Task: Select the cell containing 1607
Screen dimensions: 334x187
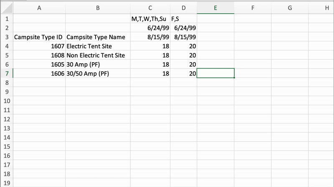Action: point(39,46)
